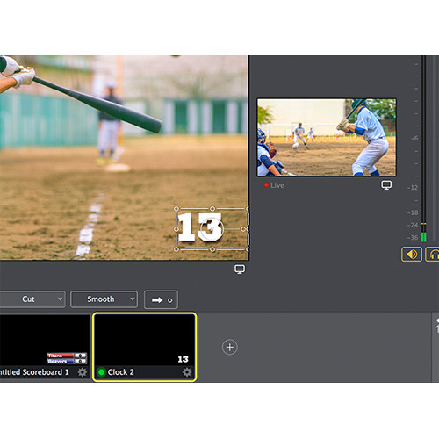Image resolution: width=439 pixels, height=439 pixels.
Task: Open Clock 2 settings gear
Action: click(x=187, y=372)
